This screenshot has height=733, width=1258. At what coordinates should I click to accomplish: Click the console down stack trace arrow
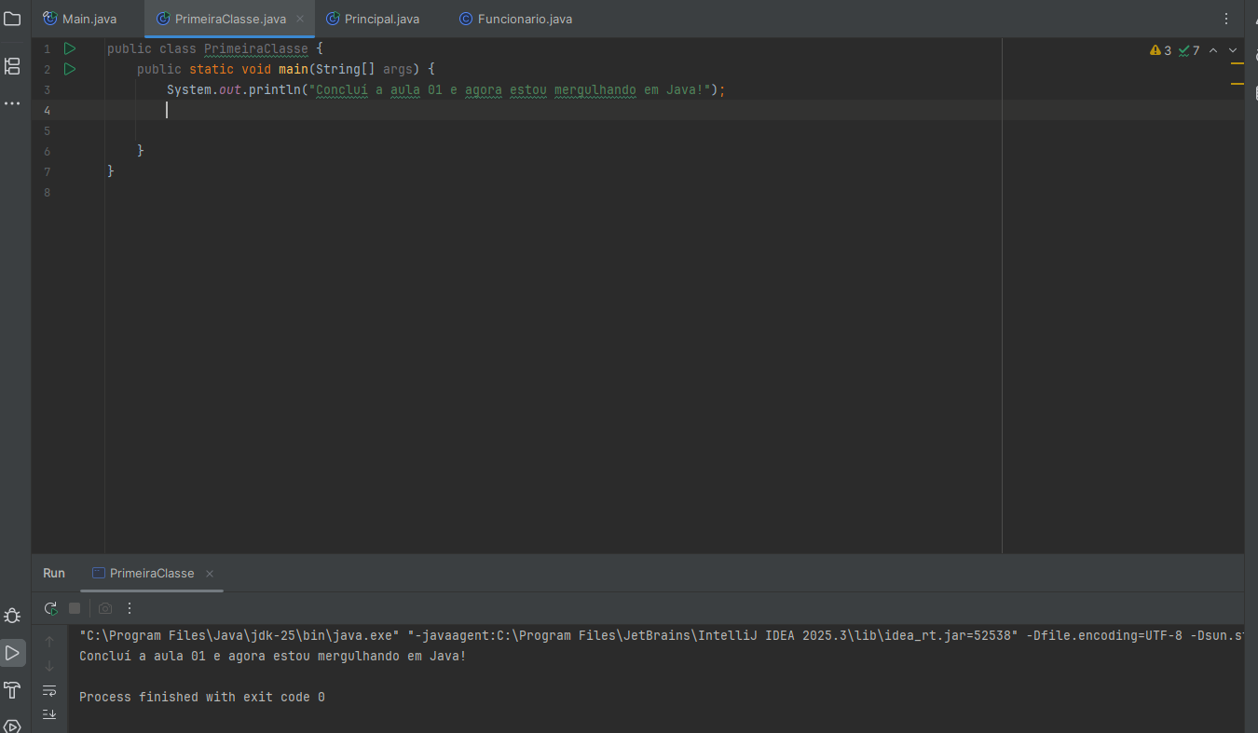point(49,666)
